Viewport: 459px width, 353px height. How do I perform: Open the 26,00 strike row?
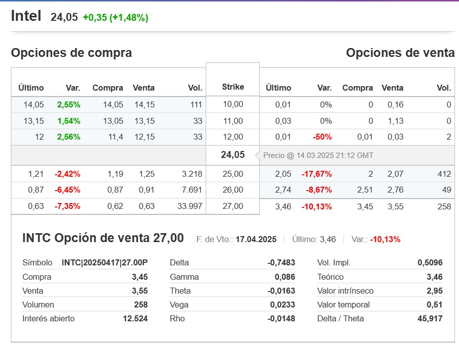tap(233, 190)
